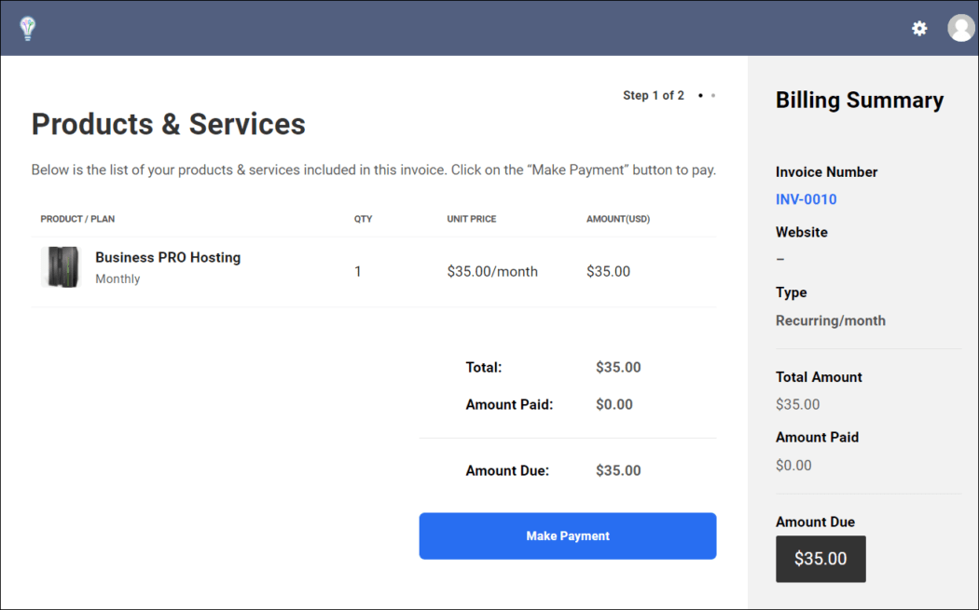Click the UNIT PRICE column header
979x610 pixels.
pyautogui.click(x=470, y=219)
